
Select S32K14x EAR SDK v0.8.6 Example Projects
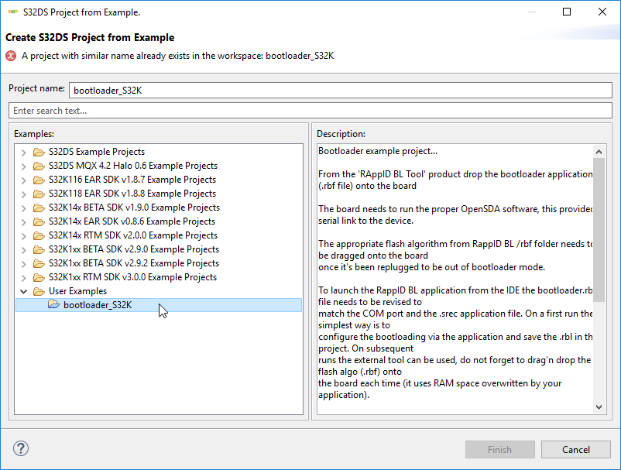[x=132, y=221]
